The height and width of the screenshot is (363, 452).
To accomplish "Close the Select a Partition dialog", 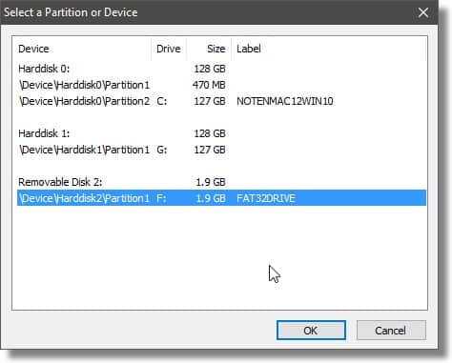I will [423, 12].
